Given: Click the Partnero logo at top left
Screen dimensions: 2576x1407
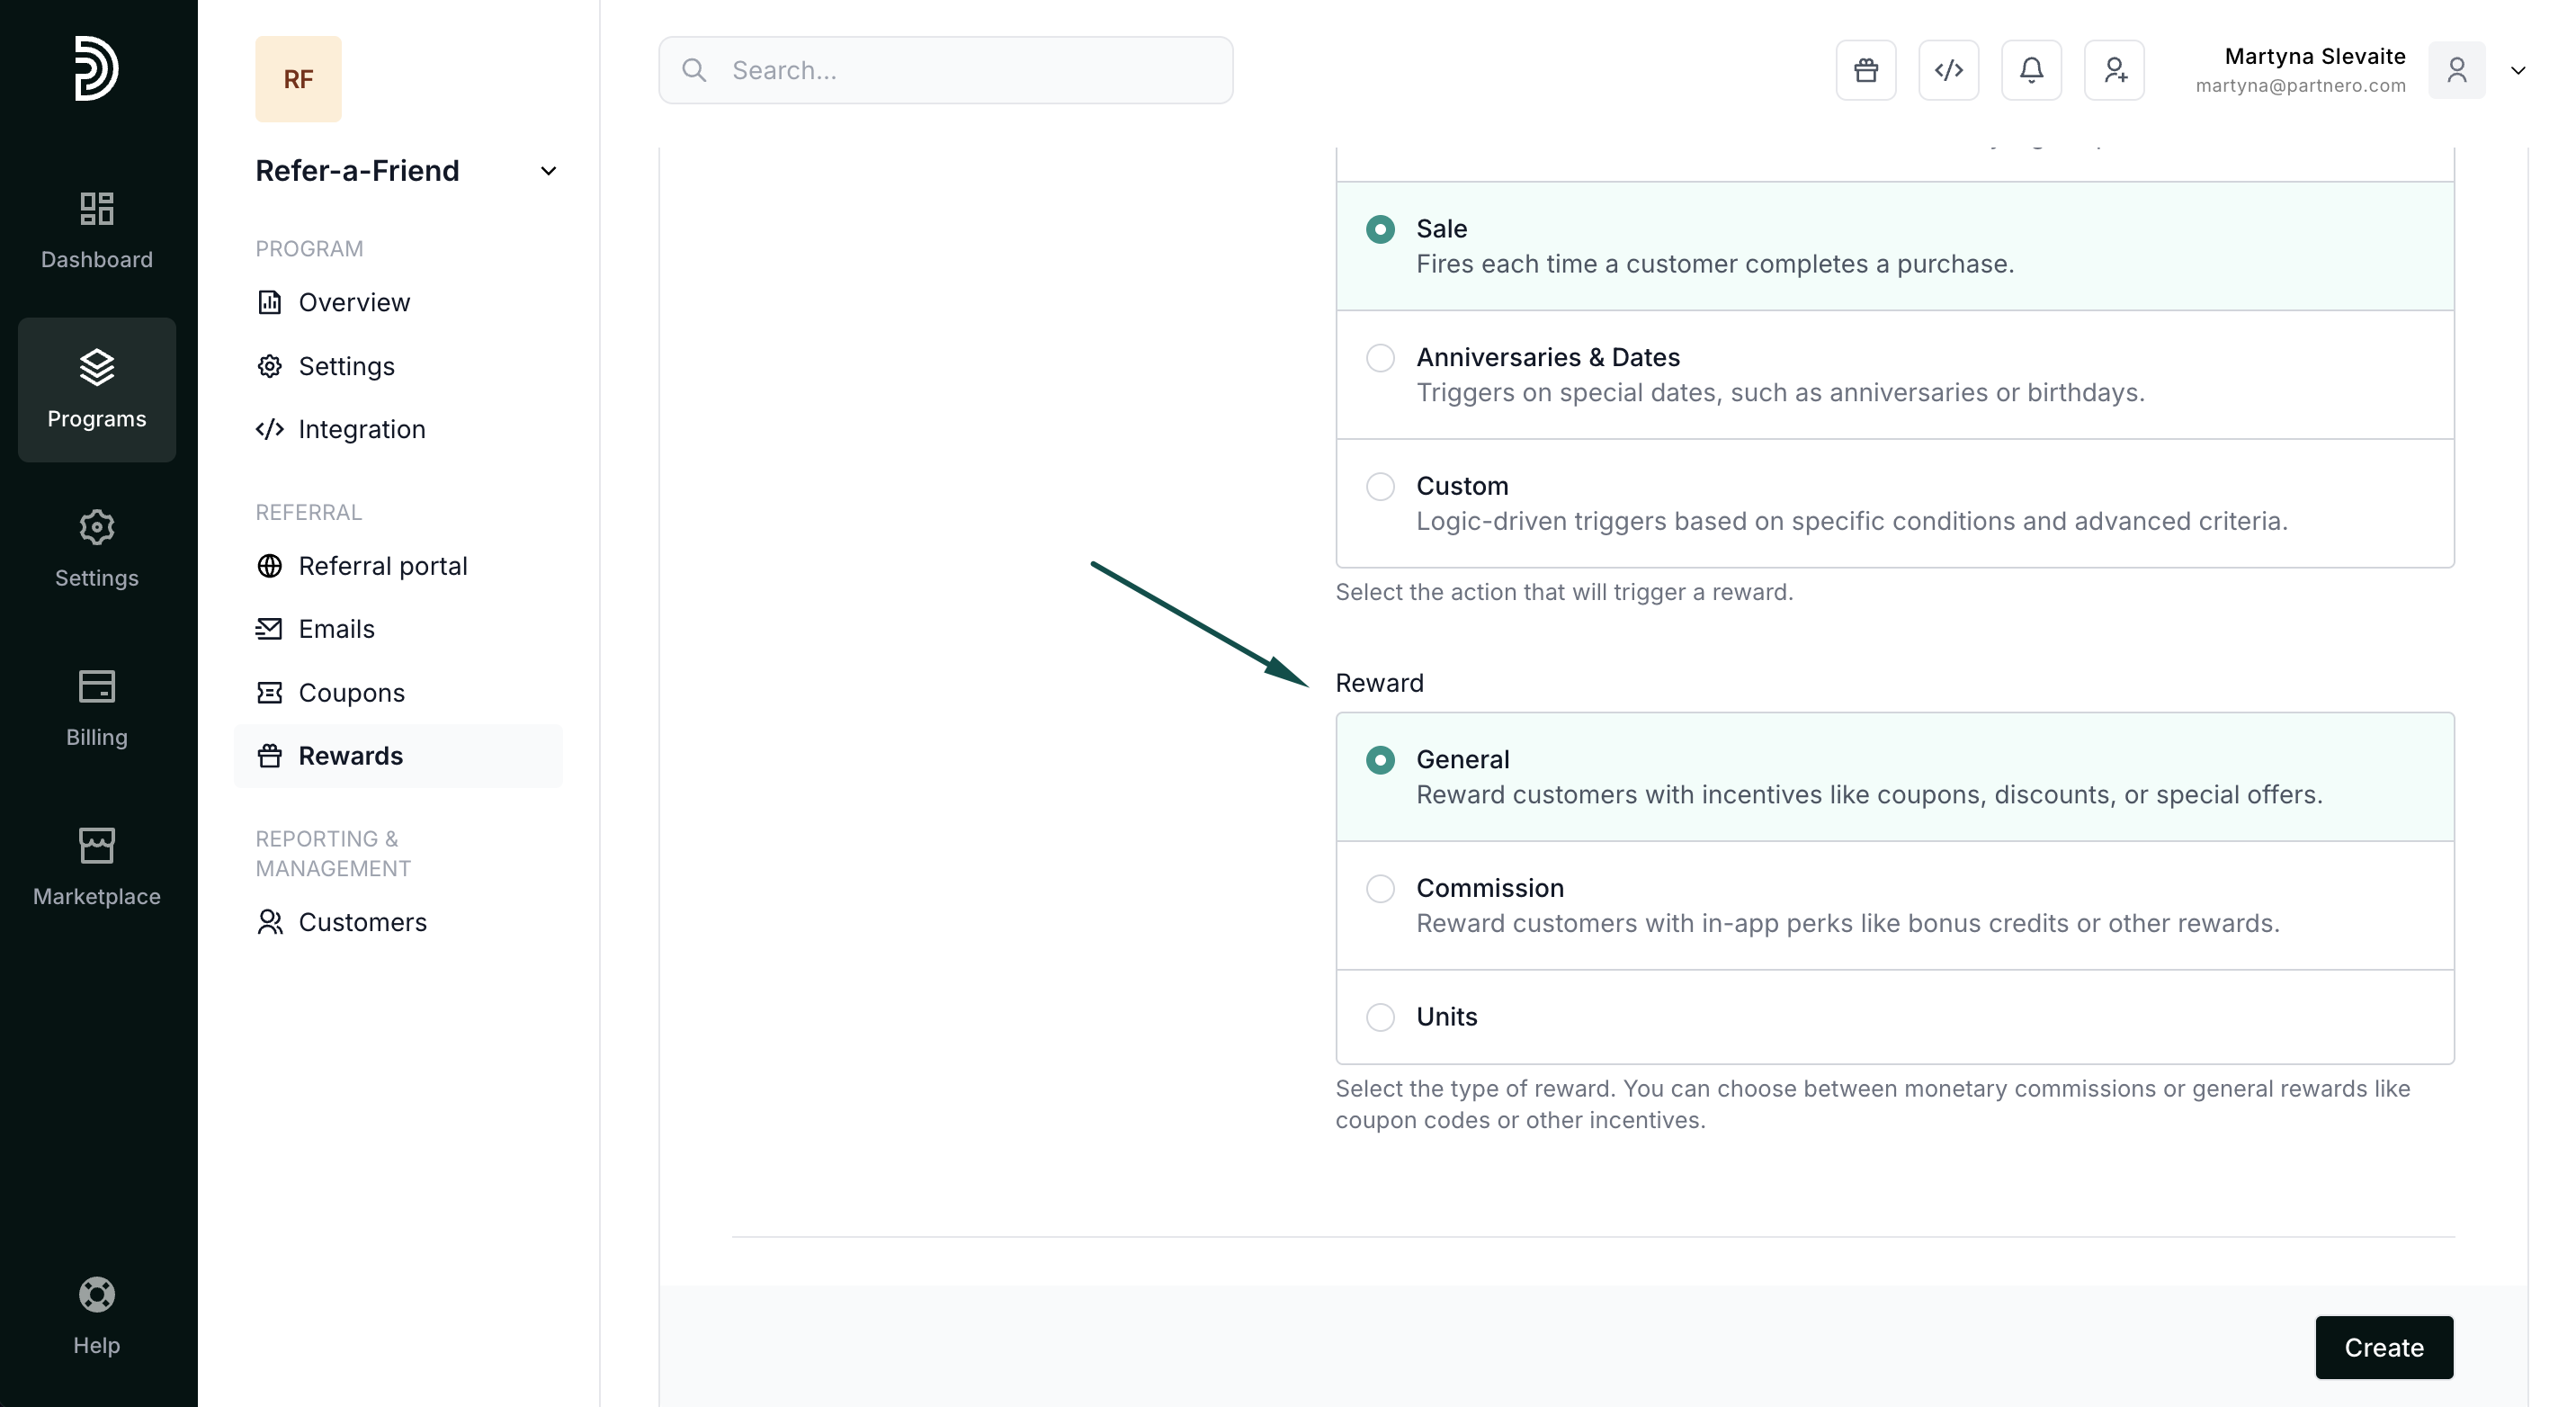Looking at the screenshot, I should pos(97,68).
